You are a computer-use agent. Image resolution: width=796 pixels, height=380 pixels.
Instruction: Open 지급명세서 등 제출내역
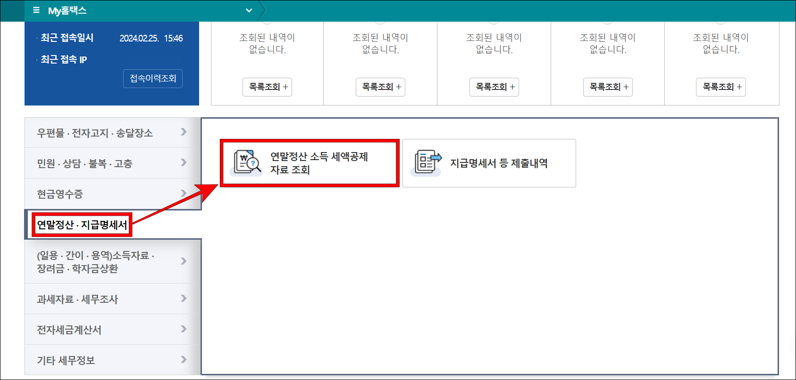click(x=489, y=163)
